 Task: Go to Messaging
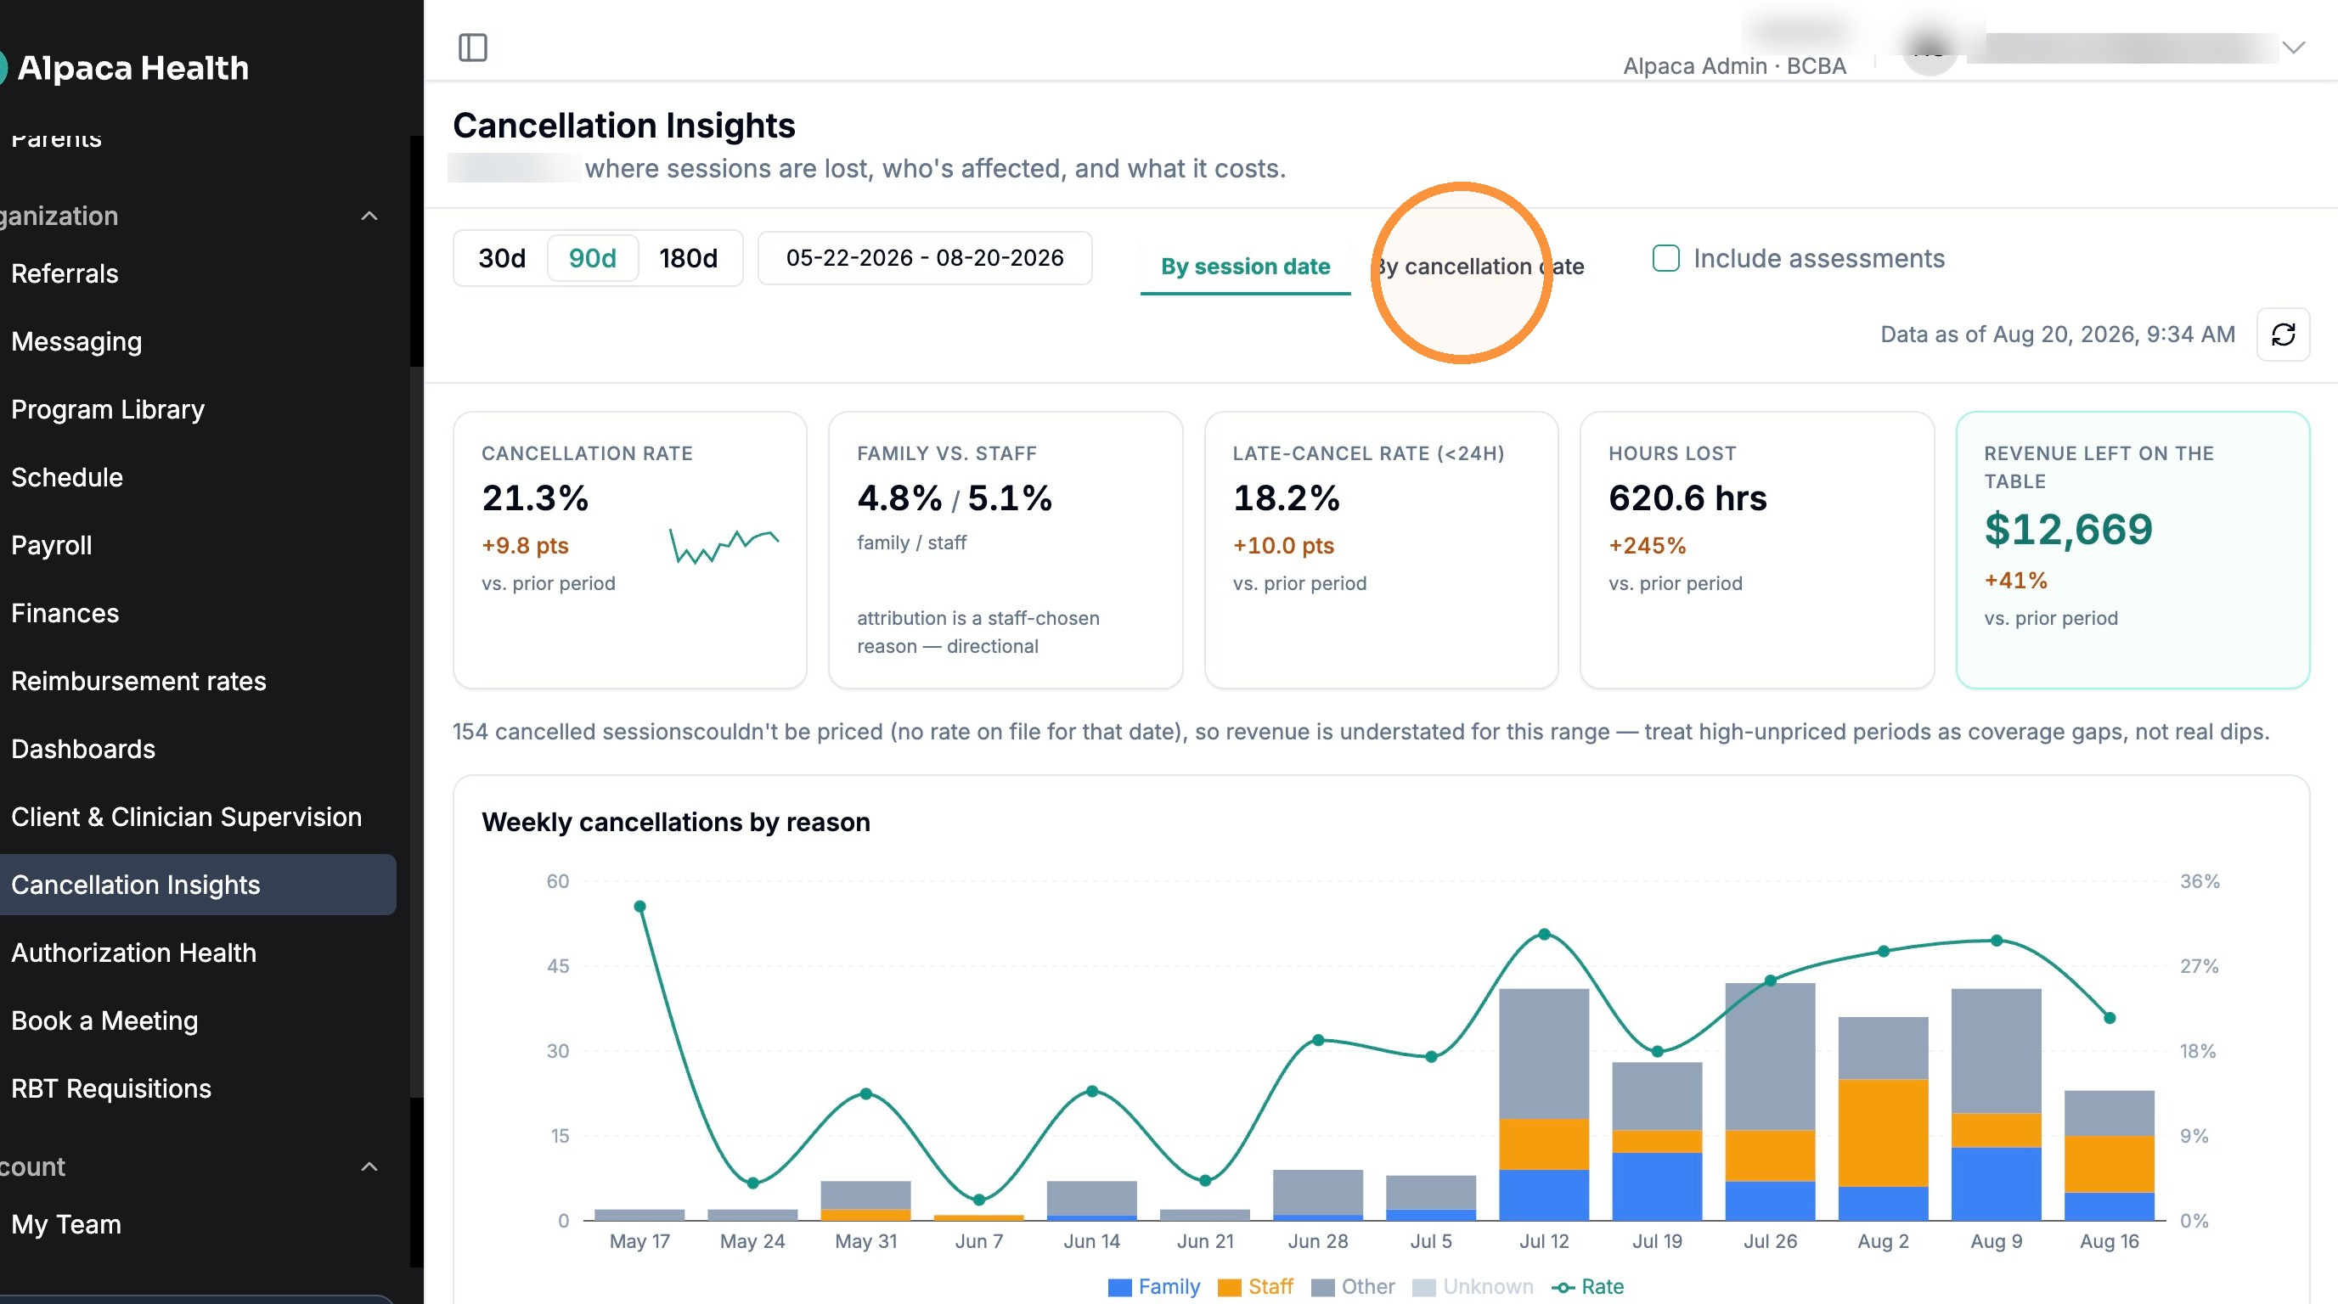76,342
